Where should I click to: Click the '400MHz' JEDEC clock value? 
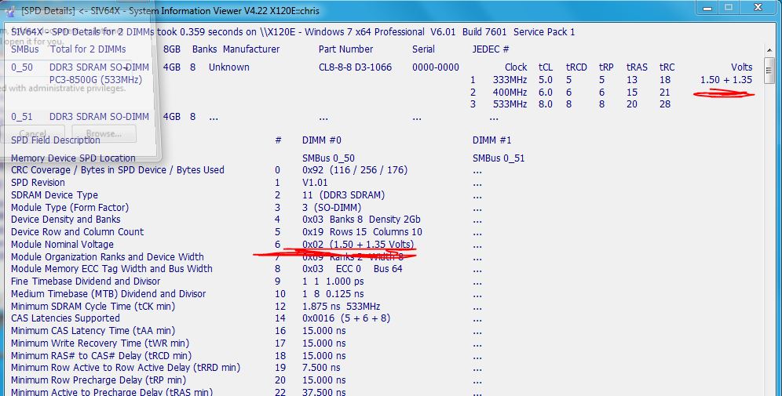pyautogui.click(x=510, y=93)
